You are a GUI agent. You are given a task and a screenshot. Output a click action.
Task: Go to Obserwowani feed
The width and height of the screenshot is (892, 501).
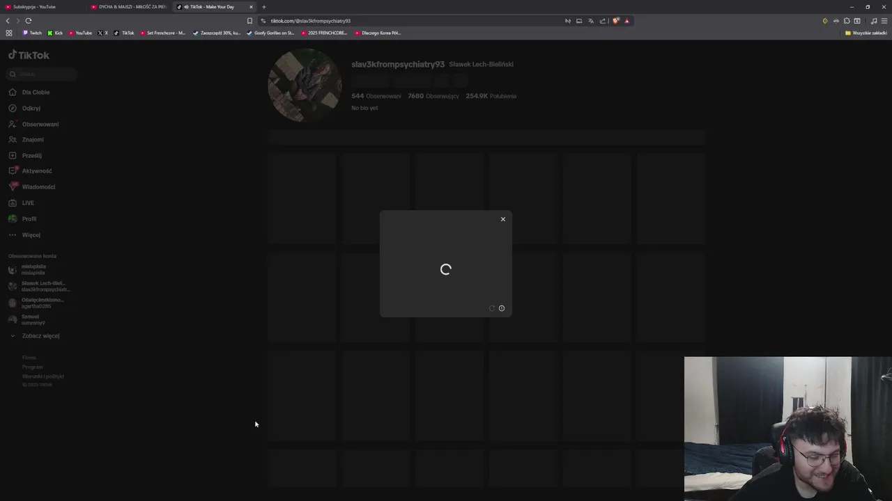click(x=33, y=124)
